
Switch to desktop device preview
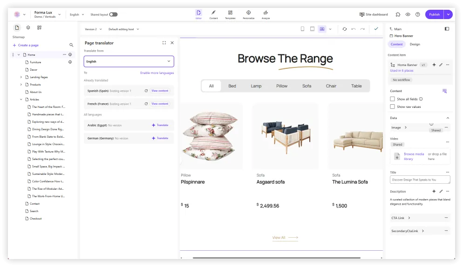tap(322, 29)
